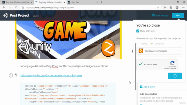Toggle the Made With Unity checkbox
Viewport: 187px width, 105px height.
point(138,31)
